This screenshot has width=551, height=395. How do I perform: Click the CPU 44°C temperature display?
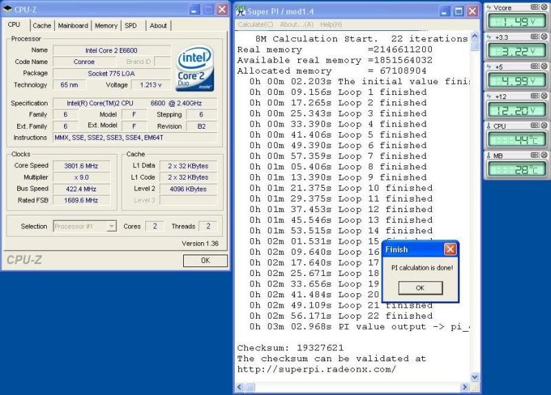(517, 140)
